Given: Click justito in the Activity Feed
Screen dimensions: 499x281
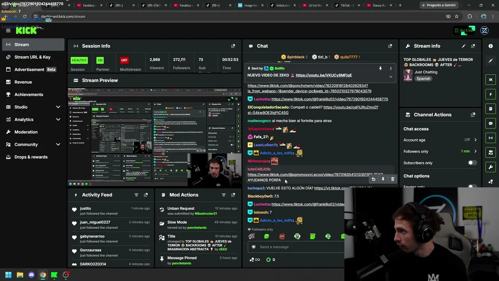Looking at the screenshot, I should pyautogui.click(x=85, y=208).
